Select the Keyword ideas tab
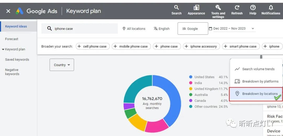Viewport: 283px width, 136px height. click(x=19, y=26)
